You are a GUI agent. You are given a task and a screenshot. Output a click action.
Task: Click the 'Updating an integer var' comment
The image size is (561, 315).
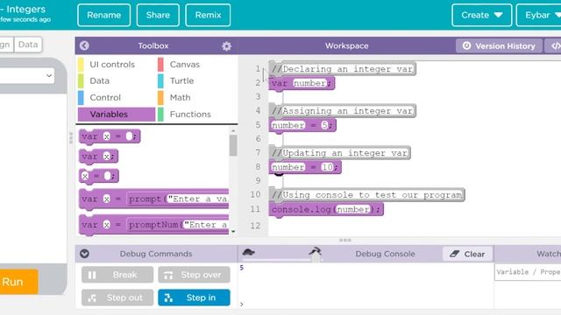pyautogui.click(x=339, y=153)
